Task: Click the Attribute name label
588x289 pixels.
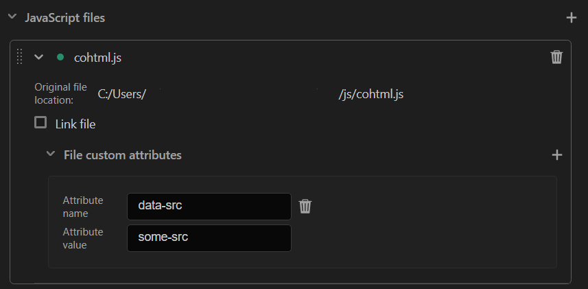Action: point(83,207)
